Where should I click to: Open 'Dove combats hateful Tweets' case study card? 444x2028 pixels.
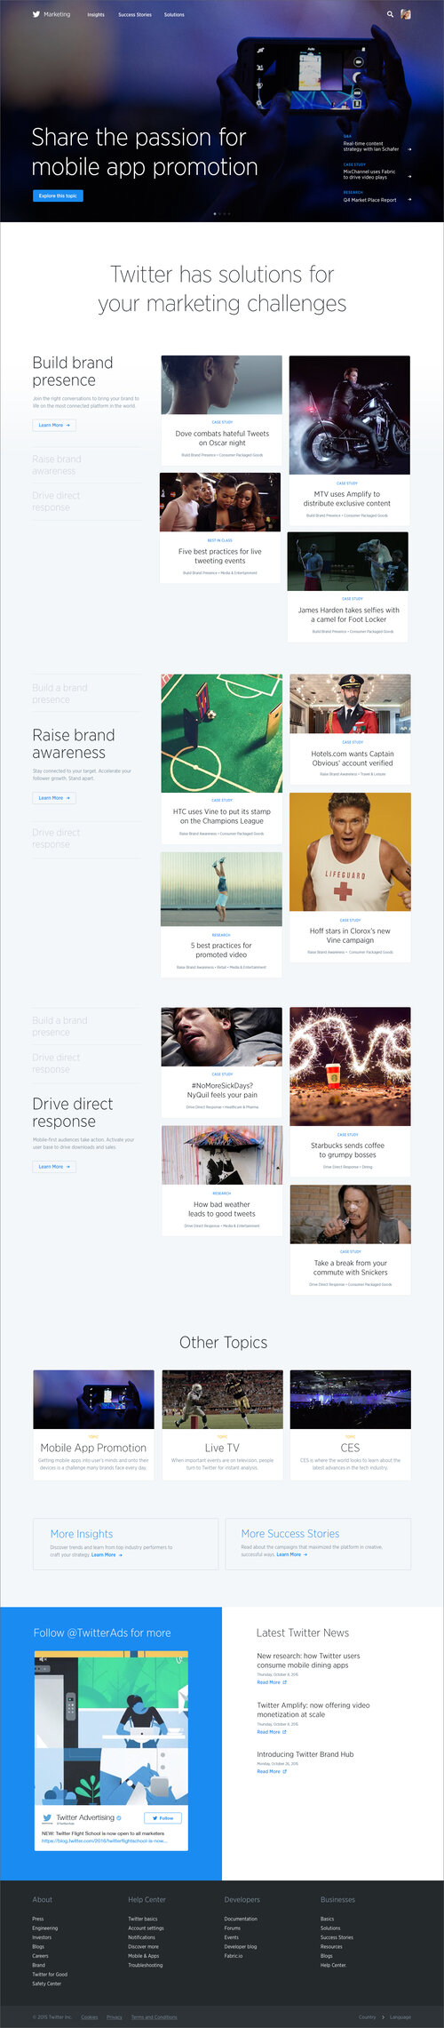tap(222, 411)
